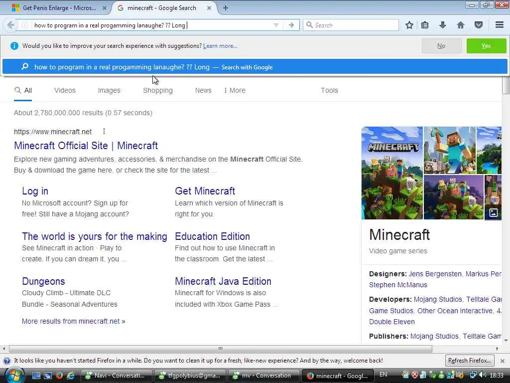510x383 pixels.
Task: Switch to News search results
Action: coord(203,91)
